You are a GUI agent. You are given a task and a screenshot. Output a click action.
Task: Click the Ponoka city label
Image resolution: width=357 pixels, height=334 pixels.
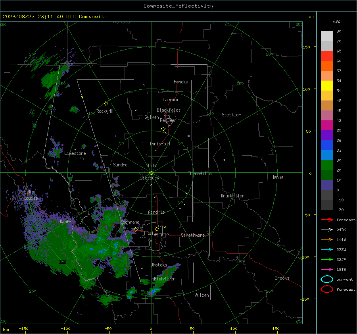[181, 82]
